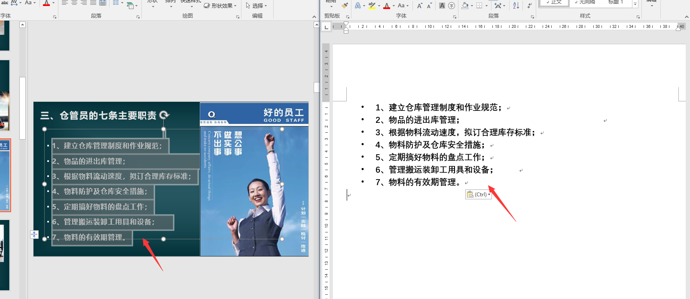
Task: Click Word line '3、根据物料流动速度，拟订合理库存标准；'
Action: pos(455,132)
